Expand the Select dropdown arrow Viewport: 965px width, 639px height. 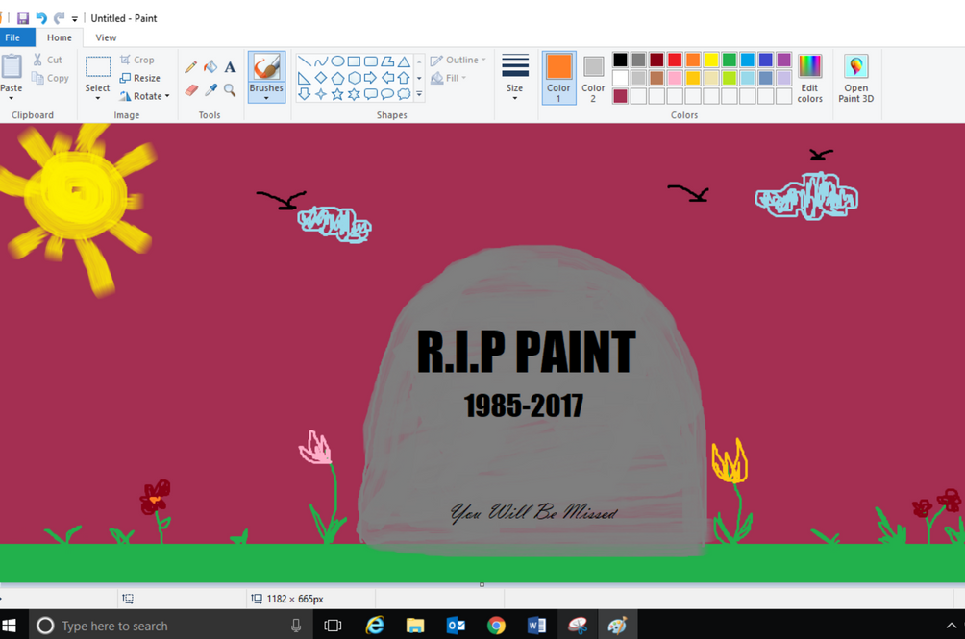click(x=98, y=98)
